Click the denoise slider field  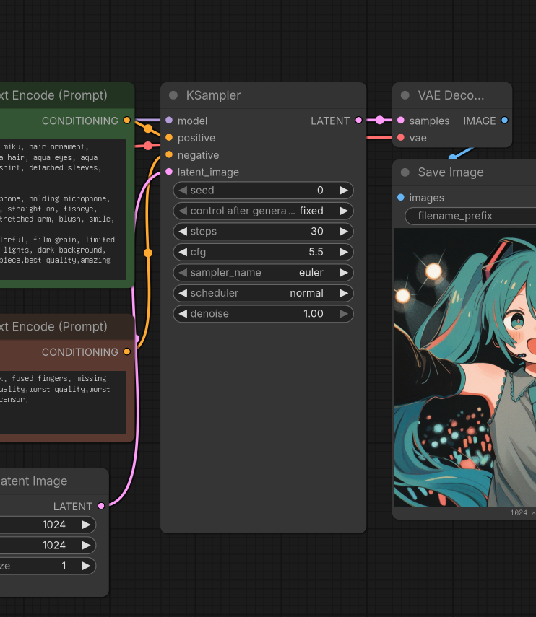click(263, 314)
